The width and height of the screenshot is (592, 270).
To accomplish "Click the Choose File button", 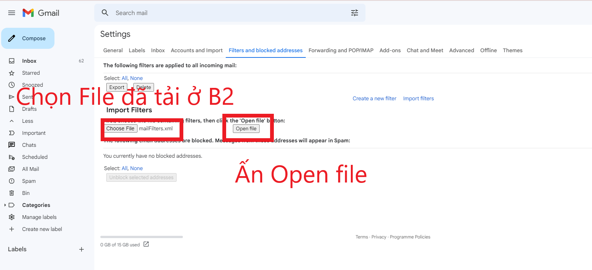I will coord(120,128).
